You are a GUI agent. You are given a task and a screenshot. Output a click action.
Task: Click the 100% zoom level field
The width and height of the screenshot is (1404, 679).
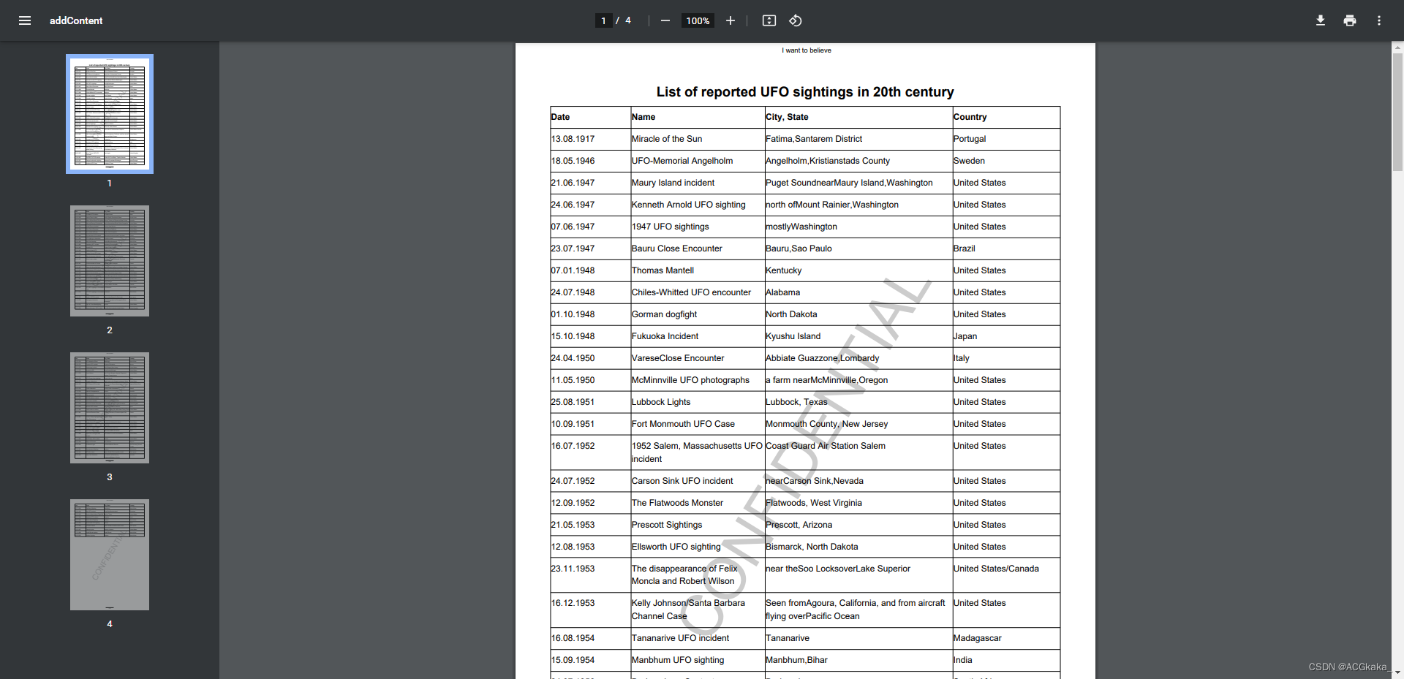(698, 20)
